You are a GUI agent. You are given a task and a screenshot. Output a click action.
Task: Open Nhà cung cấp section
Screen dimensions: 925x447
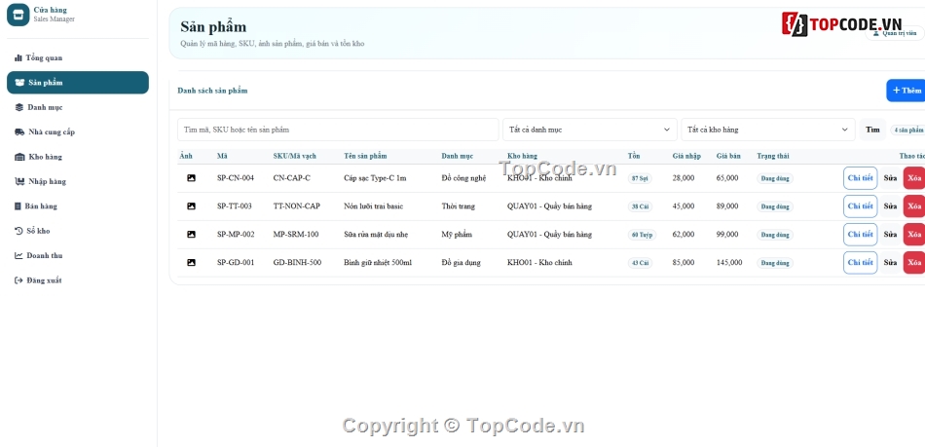click(78, 132)
